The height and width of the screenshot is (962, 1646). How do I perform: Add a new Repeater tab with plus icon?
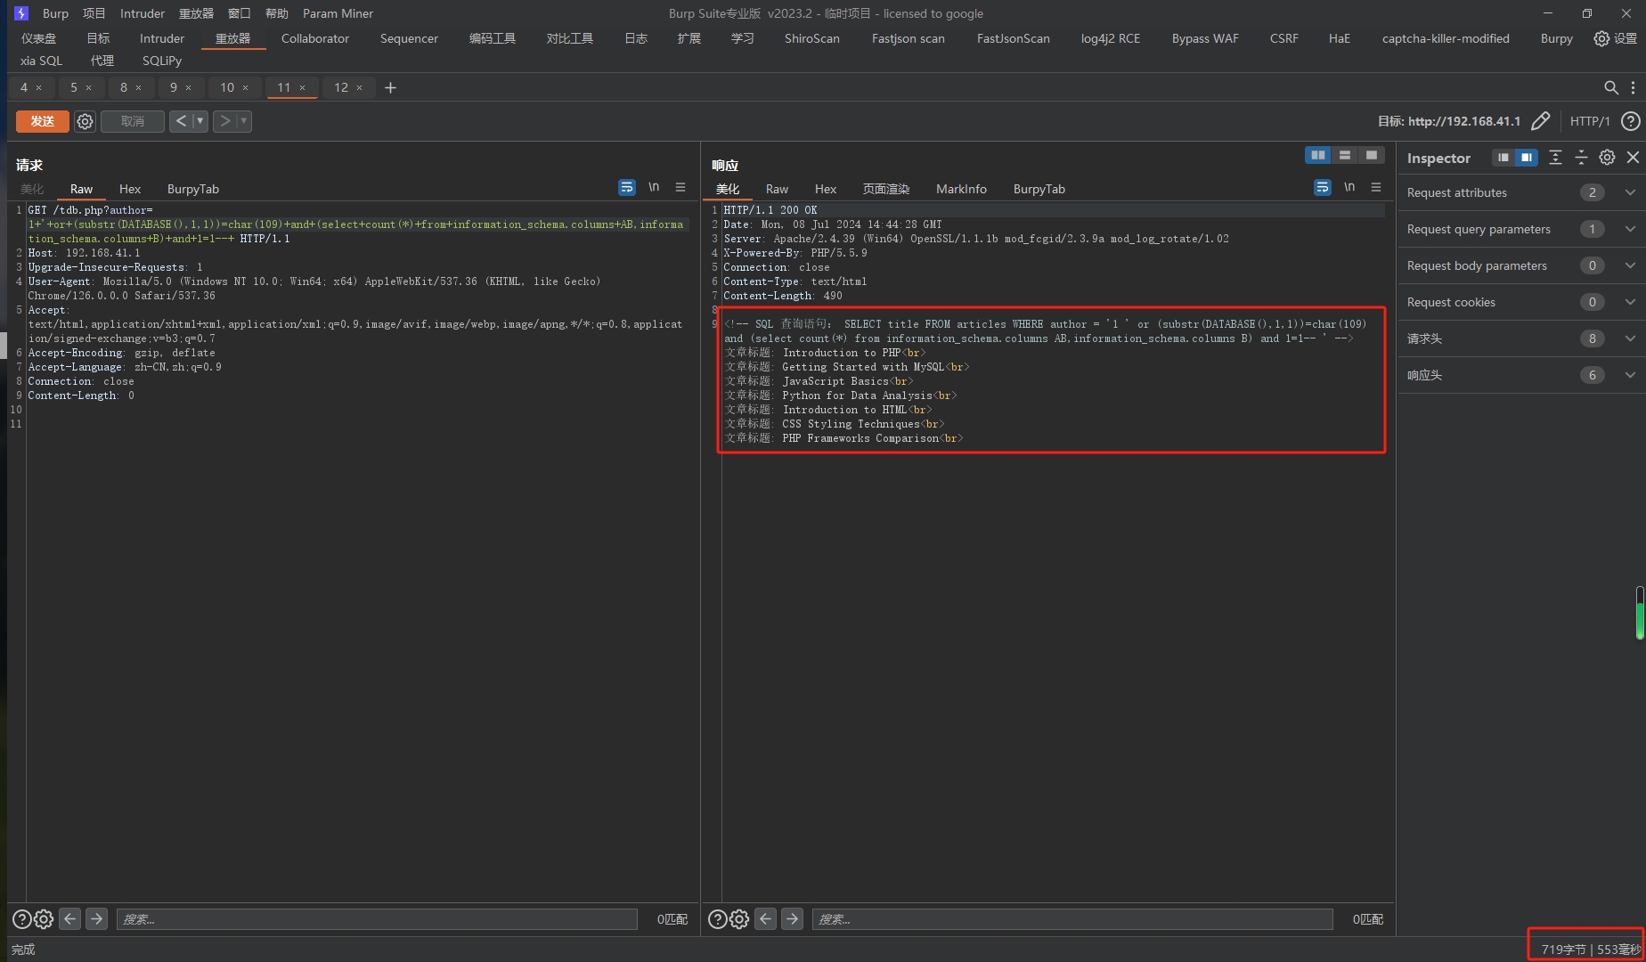(390, 87)
